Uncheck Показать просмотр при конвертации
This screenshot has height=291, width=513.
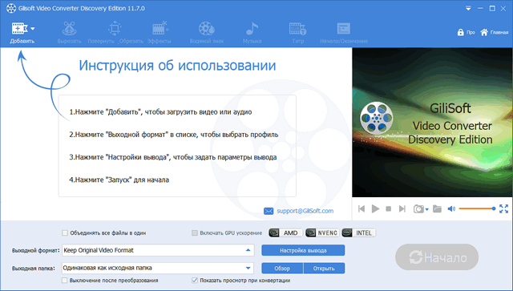[x=195, y=281]
